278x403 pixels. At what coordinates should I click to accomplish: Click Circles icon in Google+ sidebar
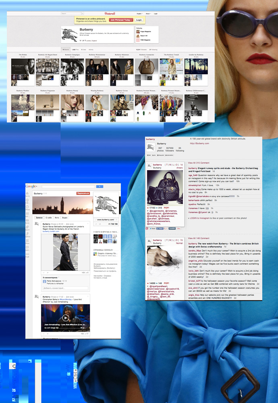27,227
